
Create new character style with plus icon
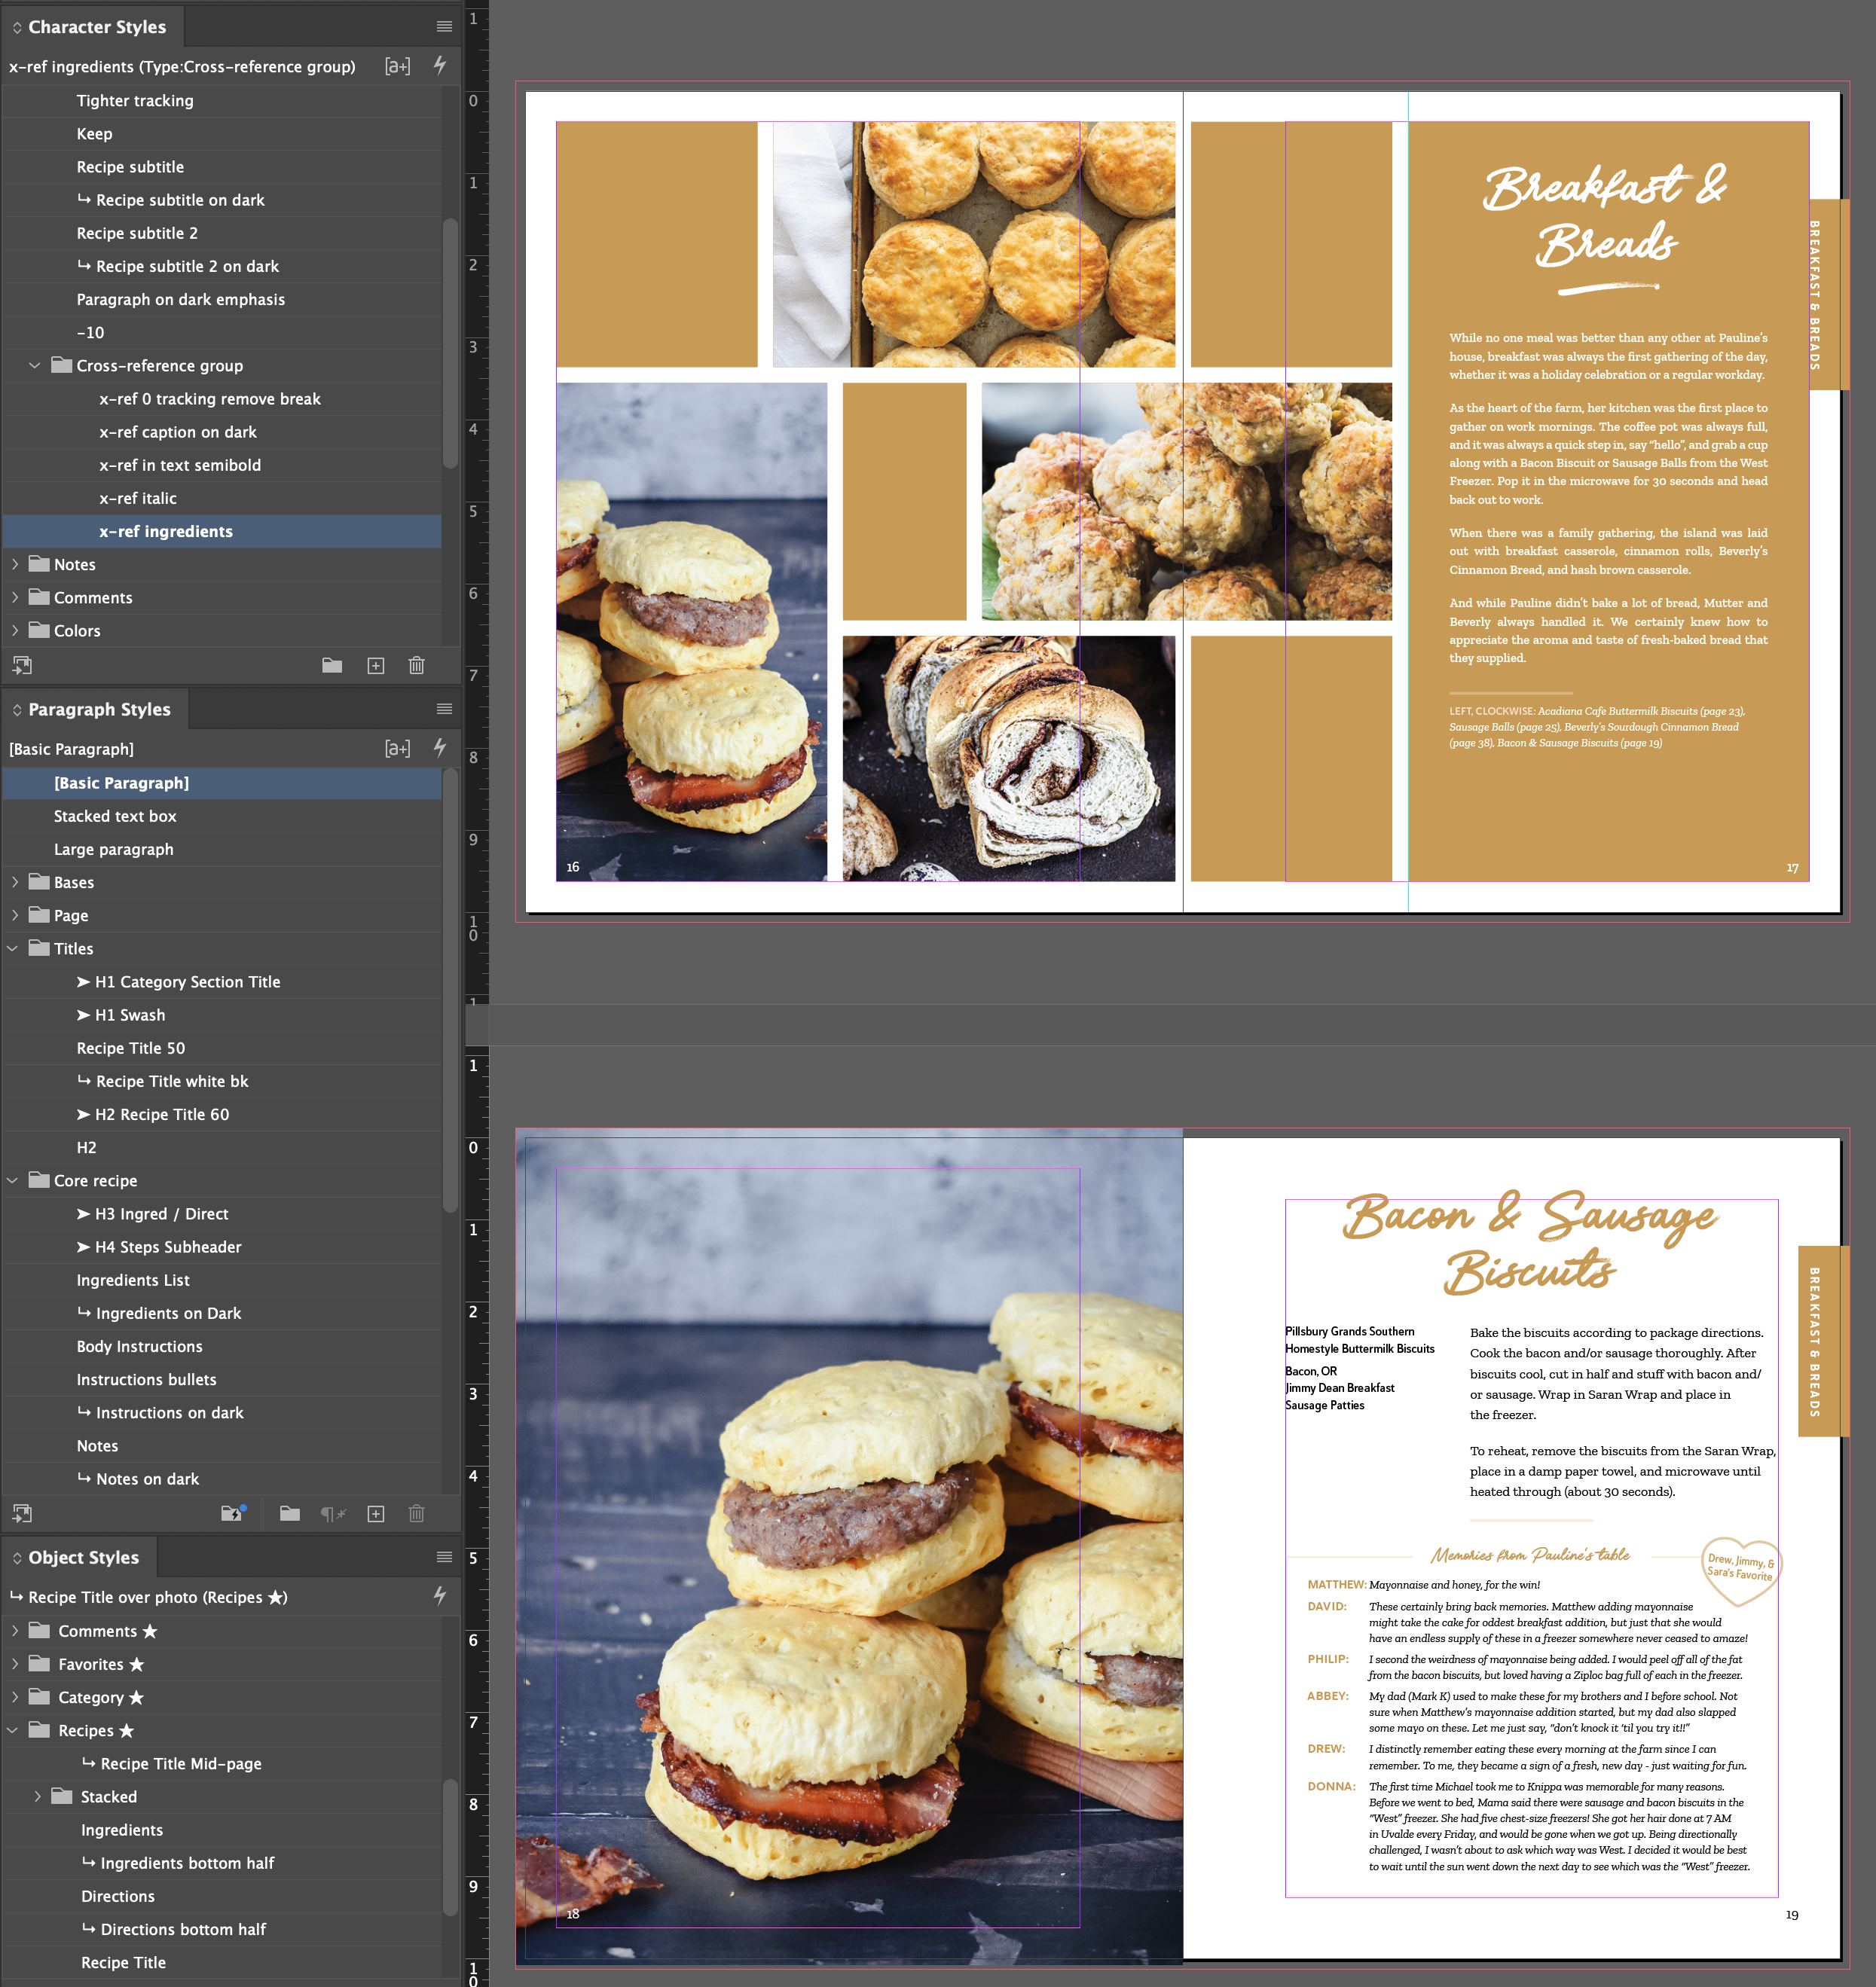coord(376,666)
